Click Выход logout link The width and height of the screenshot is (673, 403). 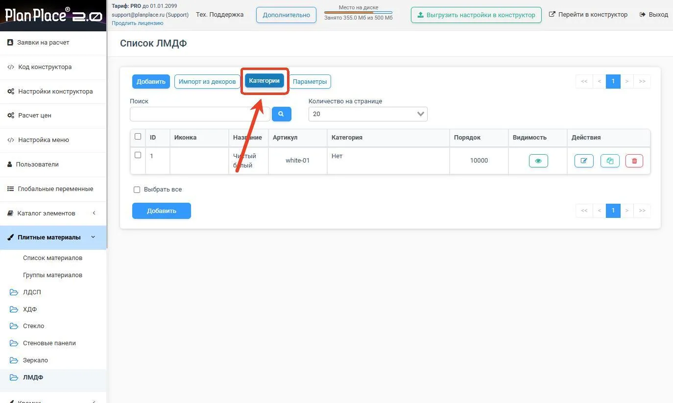click(x=654, y=15)
